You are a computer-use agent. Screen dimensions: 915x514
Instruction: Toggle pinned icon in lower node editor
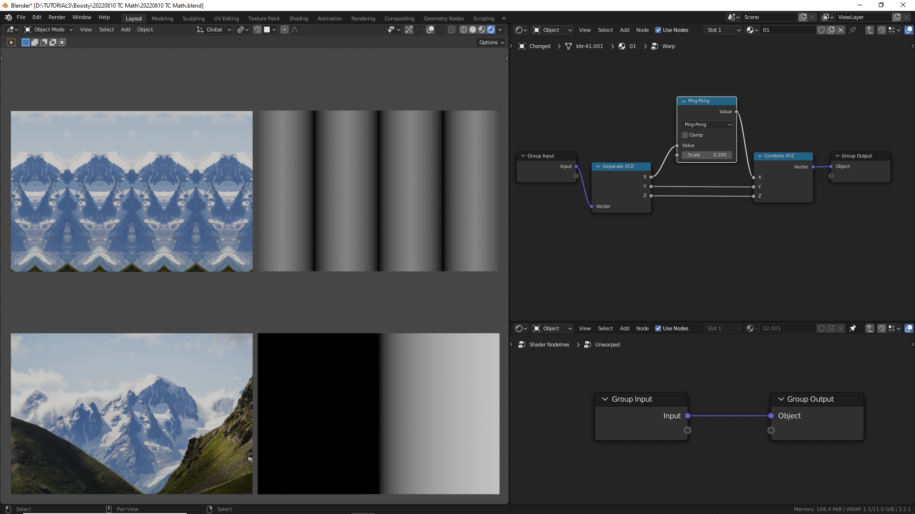coord(853,328)
